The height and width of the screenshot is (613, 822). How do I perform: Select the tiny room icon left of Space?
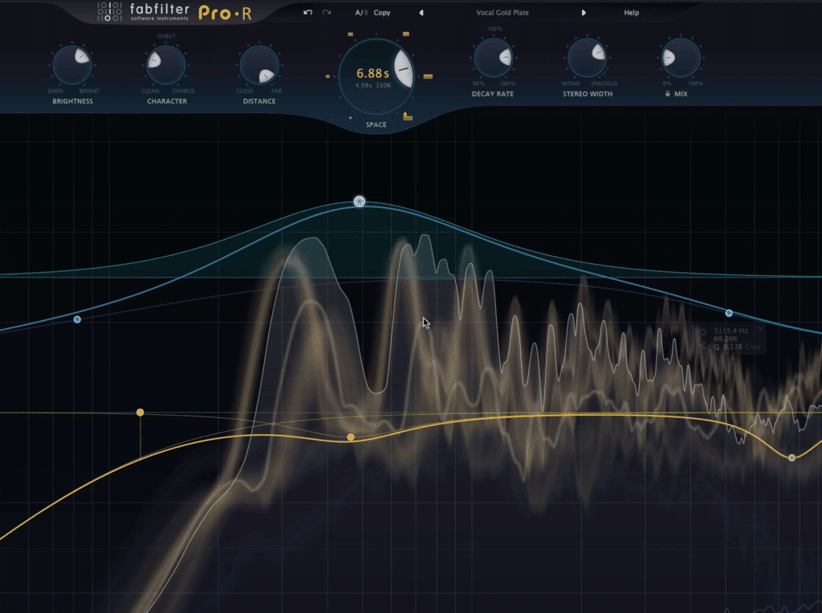(x=328, y=76)
